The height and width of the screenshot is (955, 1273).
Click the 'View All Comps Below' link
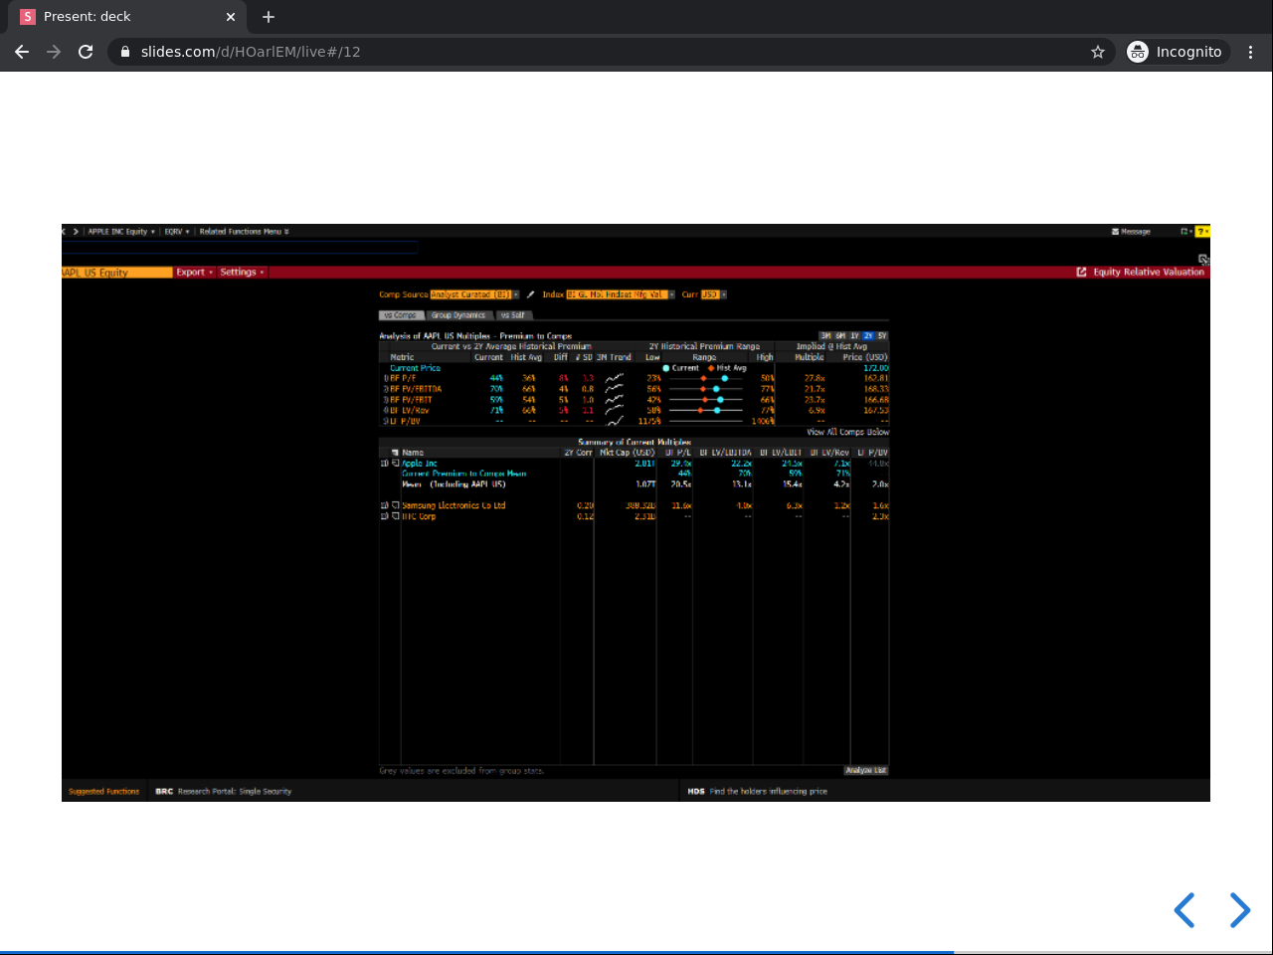tap(848, 432)
